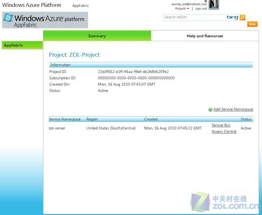262x215 pixels.
Task: Click the user profile picture thumbnail
Action: [x=214, y=5]
